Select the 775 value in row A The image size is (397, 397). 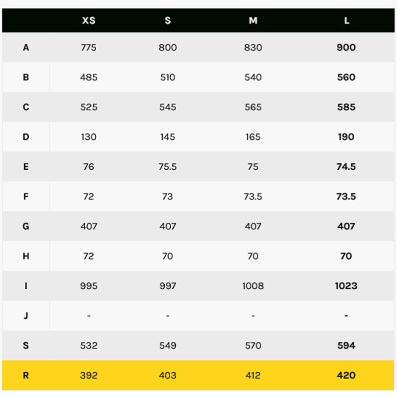89,48
